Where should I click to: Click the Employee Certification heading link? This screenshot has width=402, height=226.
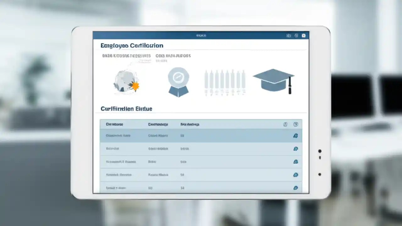[x=132, y=46]
